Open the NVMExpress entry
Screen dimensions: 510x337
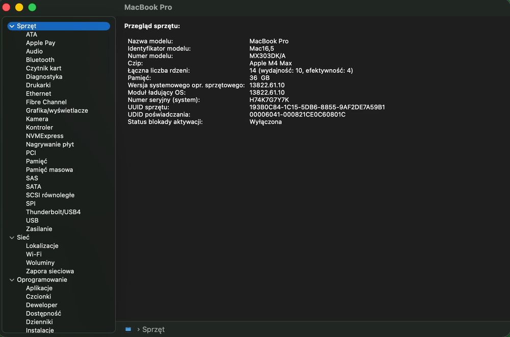pyautogui.click(x=44, y=136)
